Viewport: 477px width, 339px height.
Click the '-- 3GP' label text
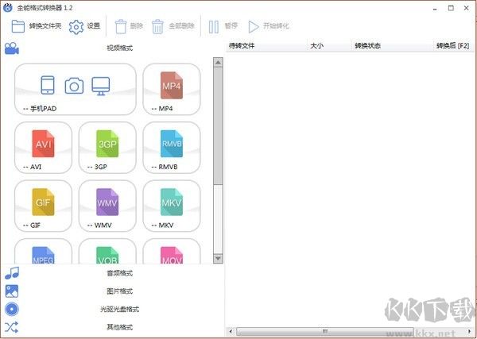pyautogui.click(x=97, y=167)
